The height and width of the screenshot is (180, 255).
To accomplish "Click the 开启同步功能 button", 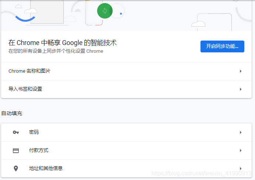I will pos(222,46).
